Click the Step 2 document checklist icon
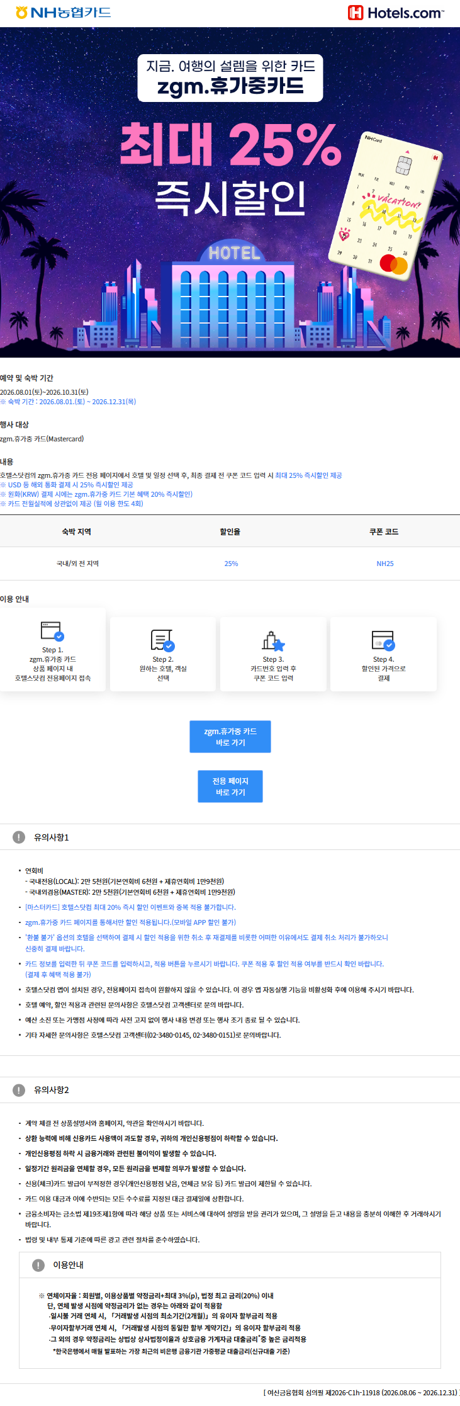460x1406 pixels. [x=162, y=640]
